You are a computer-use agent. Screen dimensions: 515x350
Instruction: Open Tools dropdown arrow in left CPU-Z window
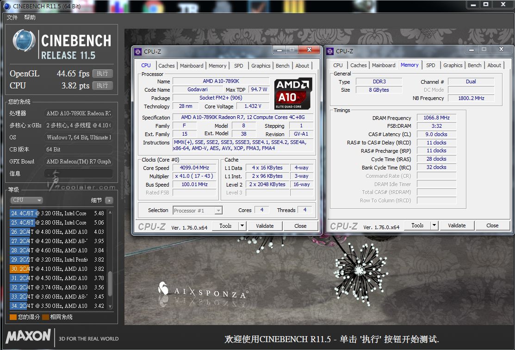click(242, 226)
